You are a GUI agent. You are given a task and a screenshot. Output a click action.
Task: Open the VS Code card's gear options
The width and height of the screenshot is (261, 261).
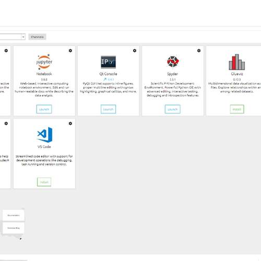70,123
